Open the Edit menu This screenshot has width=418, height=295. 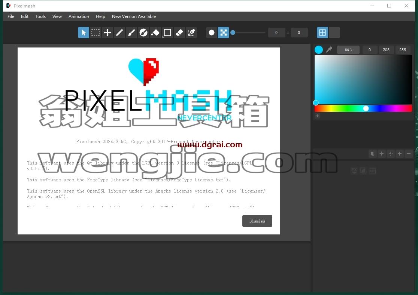click(25, 16)
